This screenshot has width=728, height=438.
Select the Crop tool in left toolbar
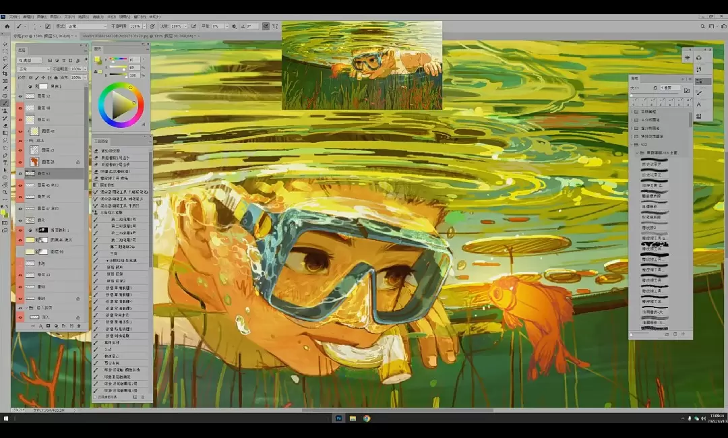pyautogui.click(x=5, y=73)
